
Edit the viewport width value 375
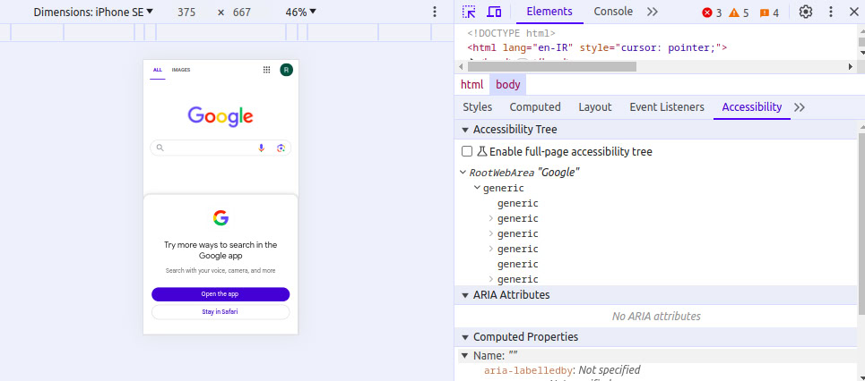(186, 13)
